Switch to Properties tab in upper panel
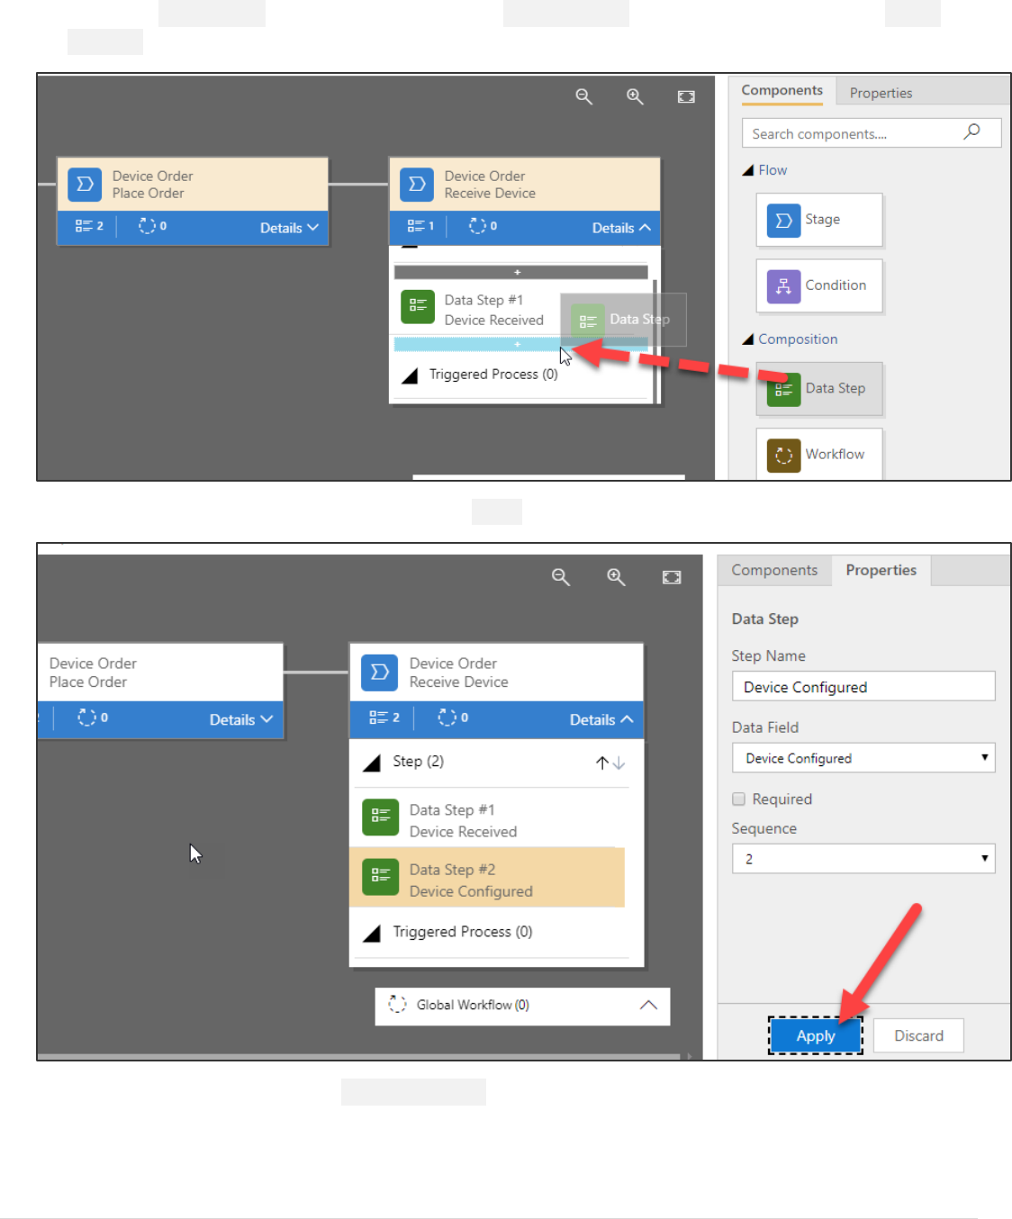 click(881, 93)
